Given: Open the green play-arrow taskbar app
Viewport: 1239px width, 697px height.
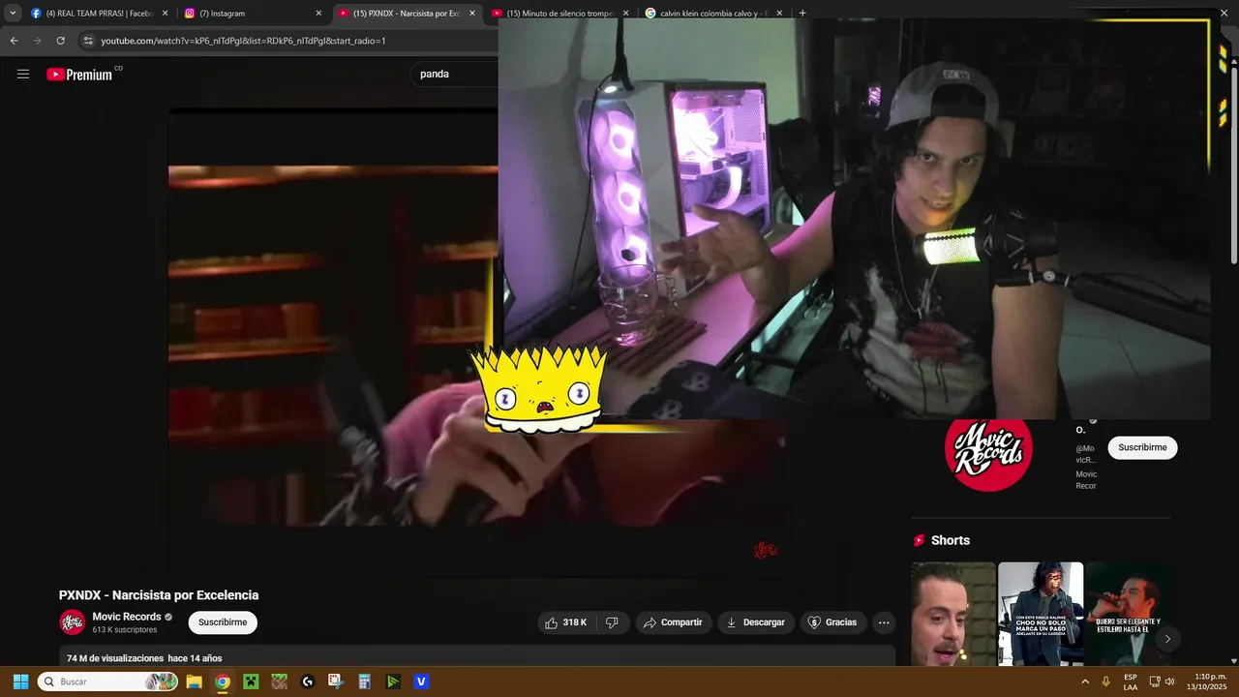Looking at the screenshot, I should pyautogui.click(x=393, y=682).
